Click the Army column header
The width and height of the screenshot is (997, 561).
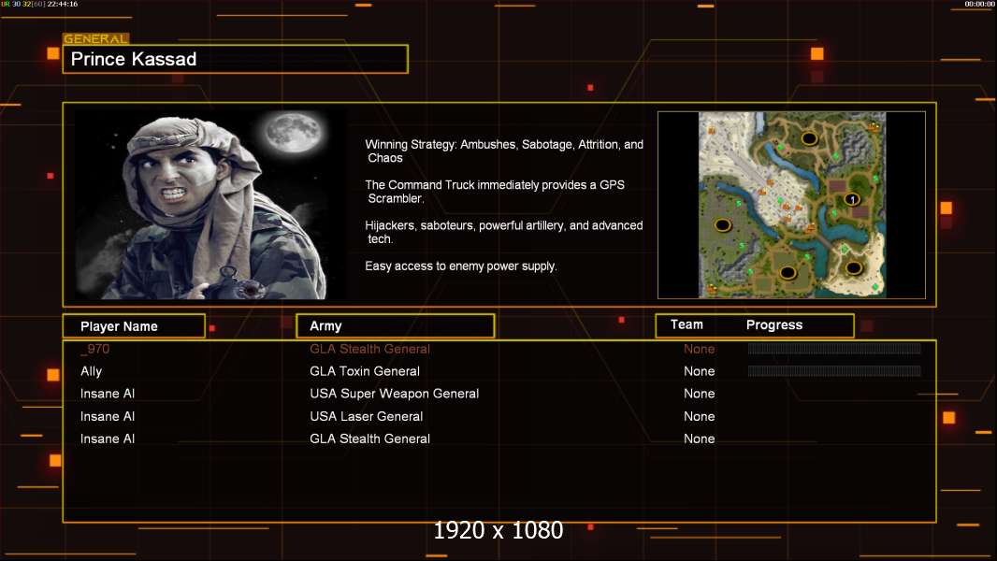(395, 326)
